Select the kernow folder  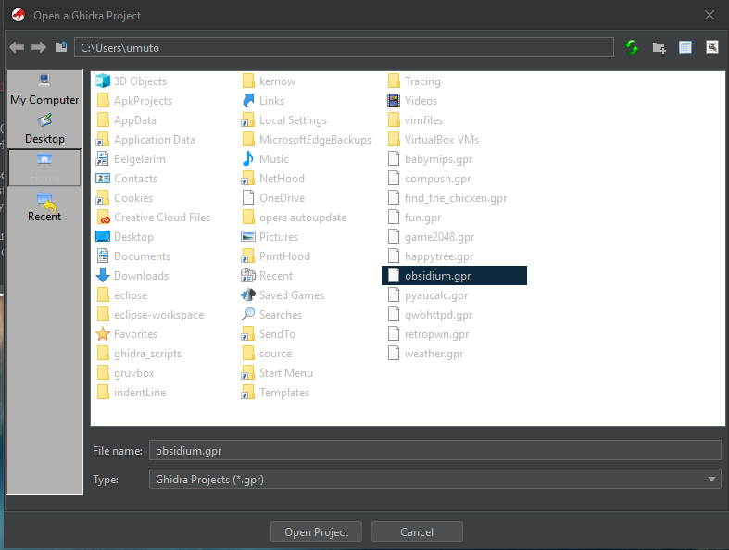(x=270, y=81)
